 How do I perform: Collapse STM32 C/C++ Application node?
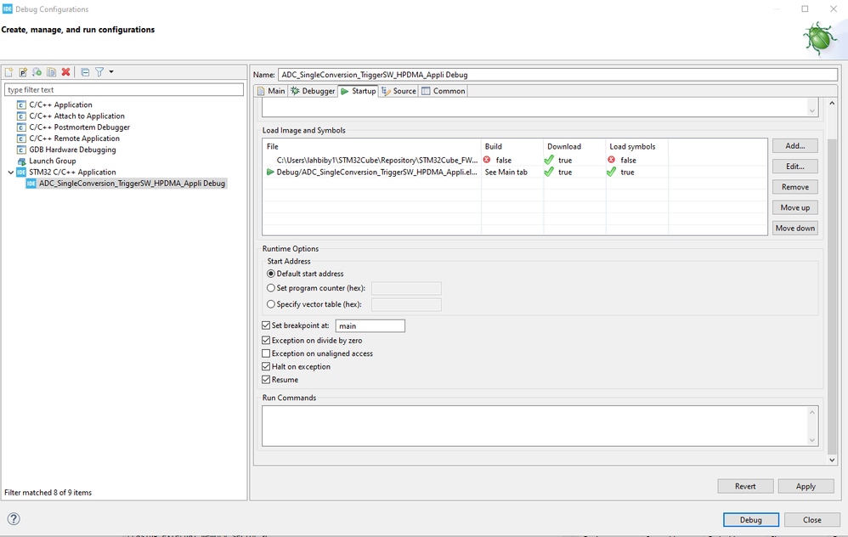[x=11, y=172]
